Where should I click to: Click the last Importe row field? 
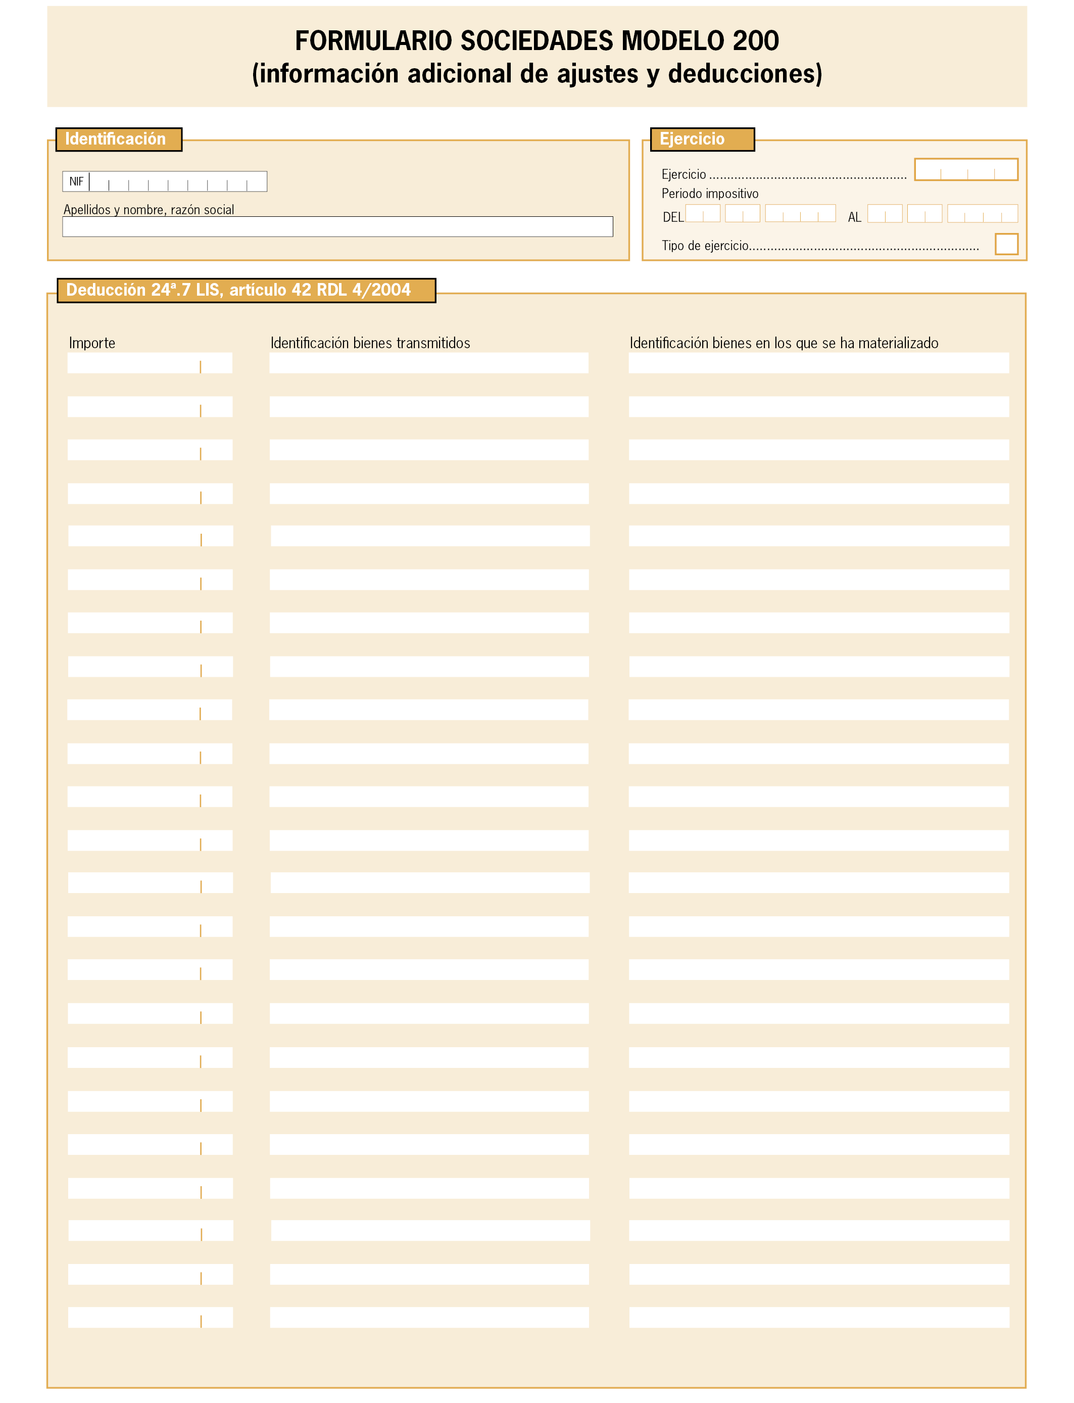[x=150, y=1317]
